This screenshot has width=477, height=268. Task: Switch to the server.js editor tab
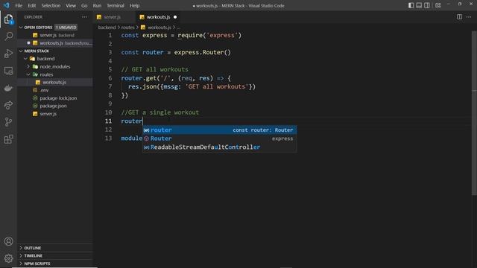[x=113, y=17]
